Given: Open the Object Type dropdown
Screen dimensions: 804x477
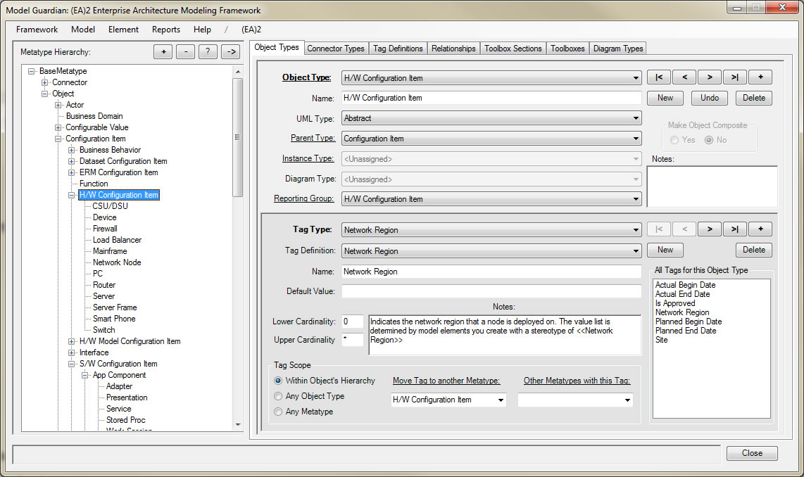Looking at the screenshot, I should [x=635, y=78].
